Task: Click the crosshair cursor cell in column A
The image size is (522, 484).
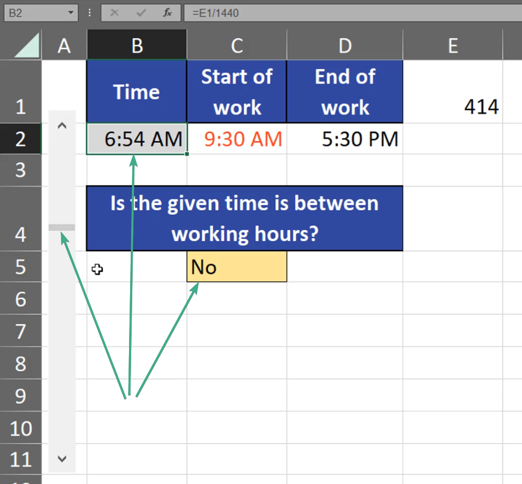Action: pyautogui.click(x=97, y=270)
